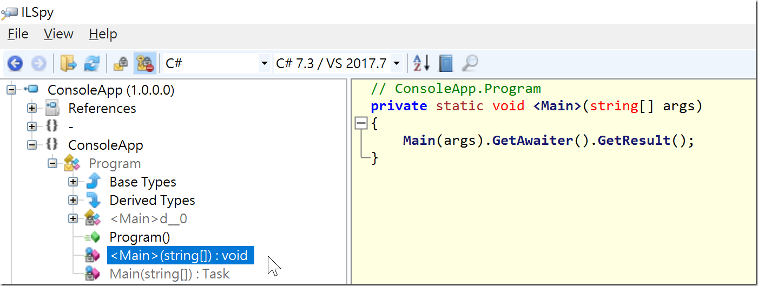This screenshot has width=758, height=286.
Task: Click the Program() constructor icon
Action: (x=93, y=237)
